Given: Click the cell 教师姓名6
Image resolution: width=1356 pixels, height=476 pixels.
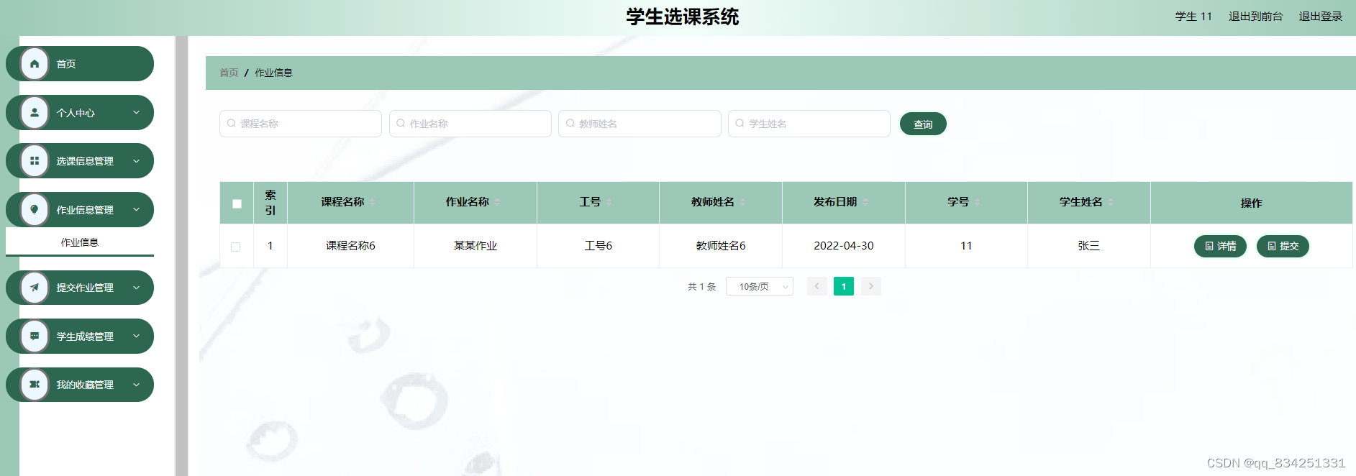Looking at the screenshot, I should [x=721, y=246].
